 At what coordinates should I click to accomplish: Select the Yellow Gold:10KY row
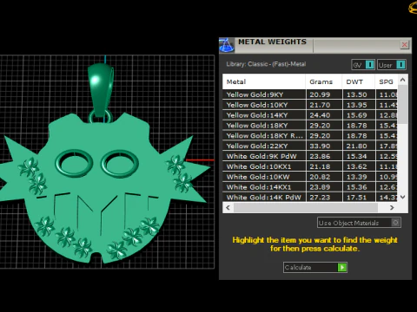pos(310,105)
